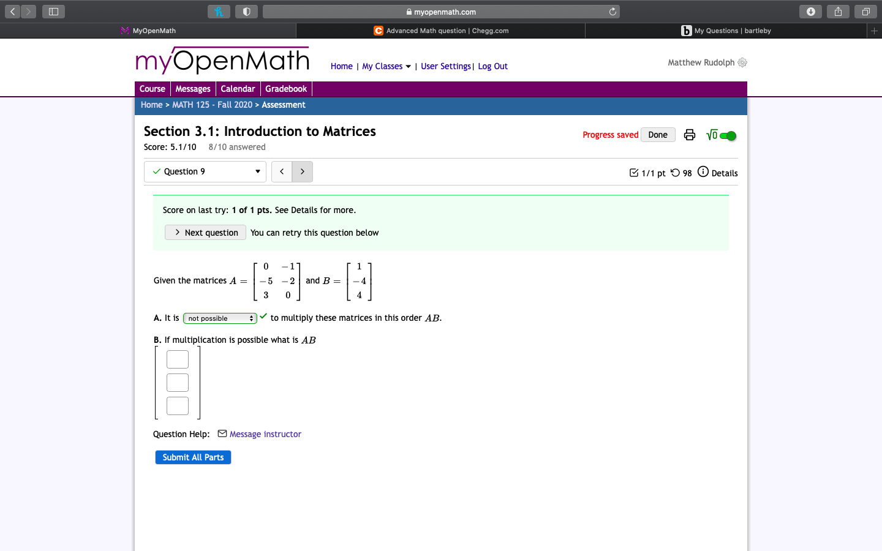Reload the page with the address bar refresh icon
The height and width of the screenshot is (551, 882).
[x=612, y=11]
